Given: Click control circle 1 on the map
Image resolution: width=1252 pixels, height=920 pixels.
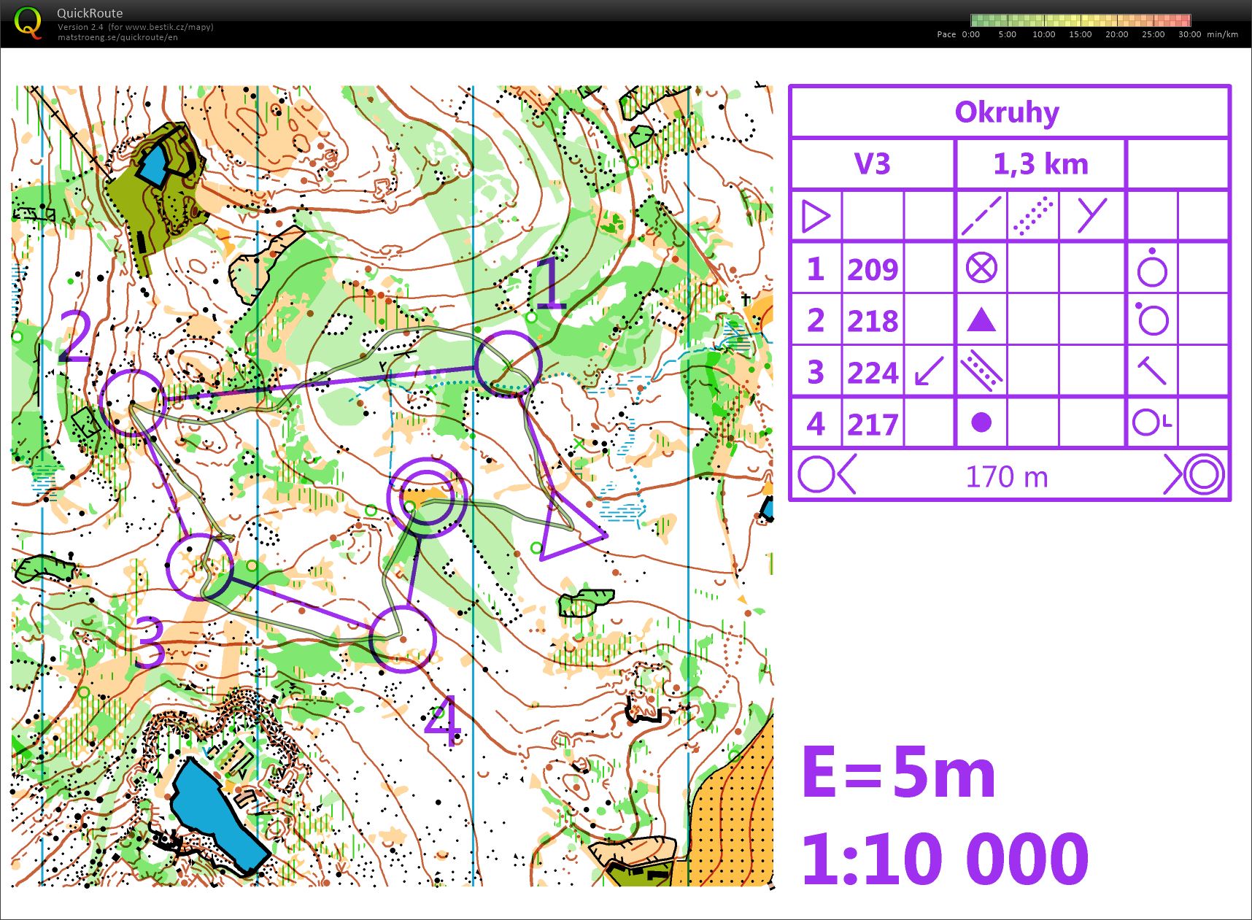Looking at the screenshot, I should click(x=508, y=363).
